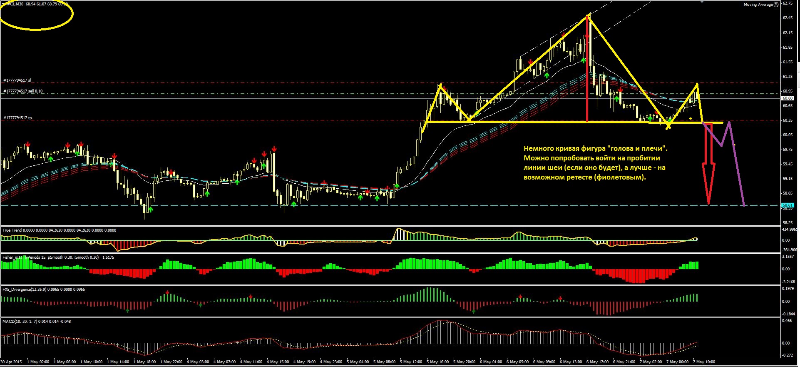Click the True Trend indicator label
This screenshot has width=800, height=367.
tap(60, 230)
